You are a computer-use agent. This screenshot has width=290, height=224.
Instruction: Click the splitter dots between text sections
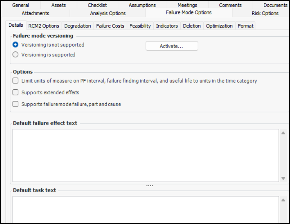point(150,185)
